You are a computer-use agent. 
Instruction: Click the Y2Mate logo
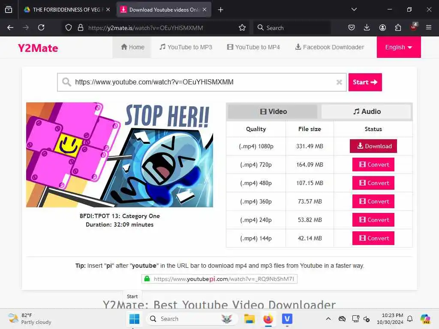pyautogui.click(x=38, y=48)
